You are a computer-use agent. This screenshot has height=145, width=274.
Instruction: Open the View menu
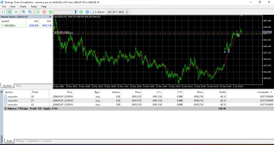coord(13,7)
